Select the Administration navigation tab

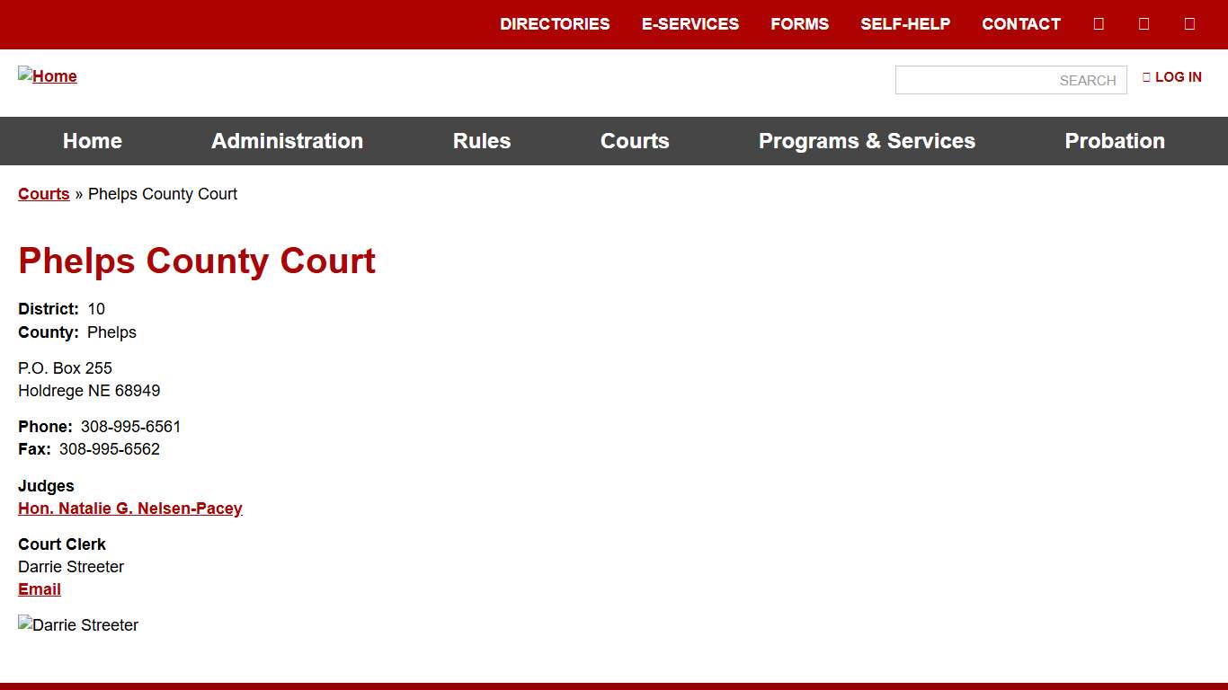click(287, 141)
